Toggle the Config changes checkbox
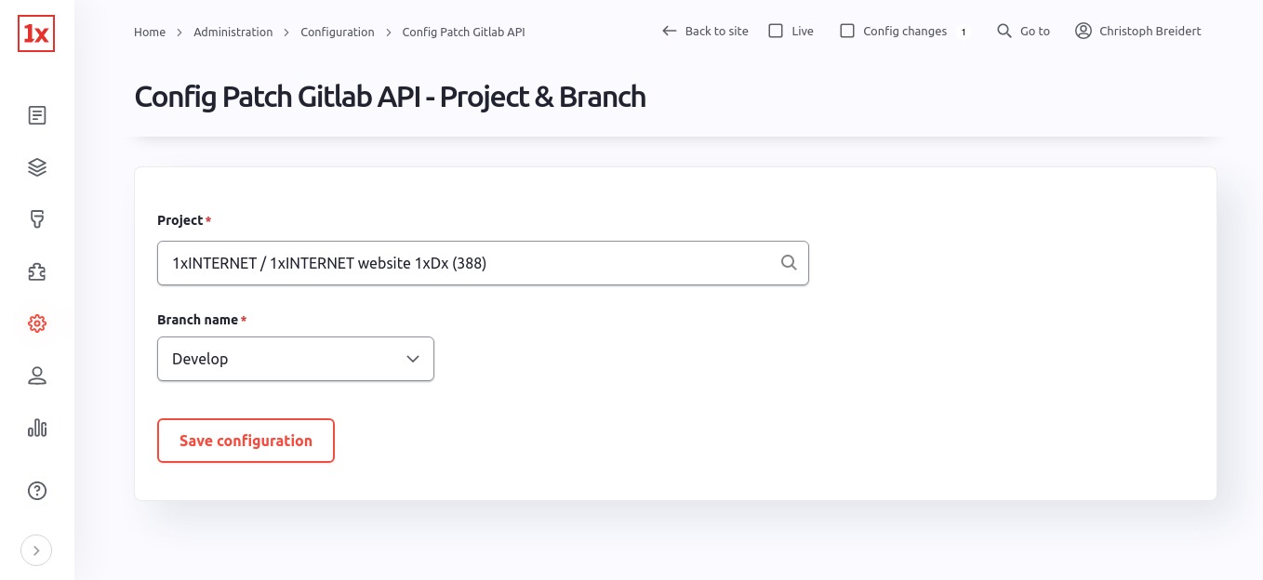Screen dimensions: 1263x580 tap(847, 31)
